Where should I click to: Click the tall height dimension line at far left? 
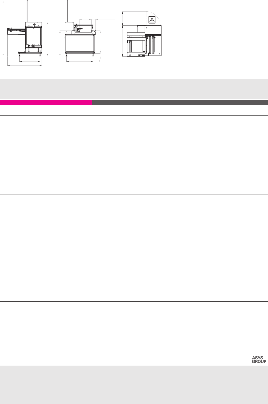[x=3, y=28]
